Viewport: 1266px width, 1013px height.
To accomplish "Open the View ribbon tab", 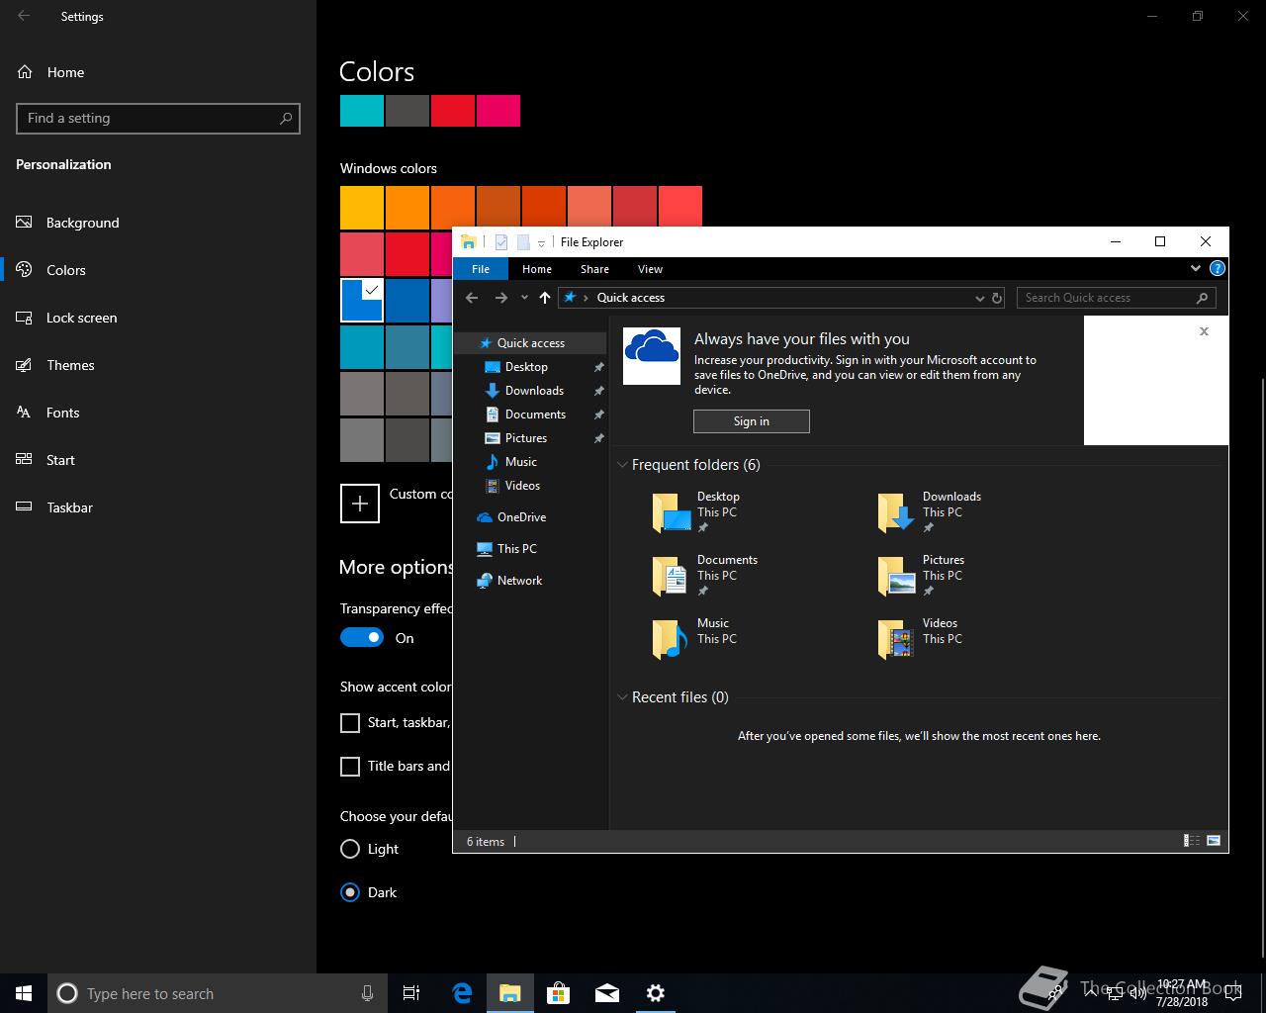I will (650, 269).
